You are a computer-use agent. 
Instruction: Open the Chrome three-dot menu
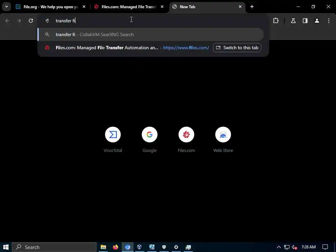pyautogui.click(x=329, y=21)
